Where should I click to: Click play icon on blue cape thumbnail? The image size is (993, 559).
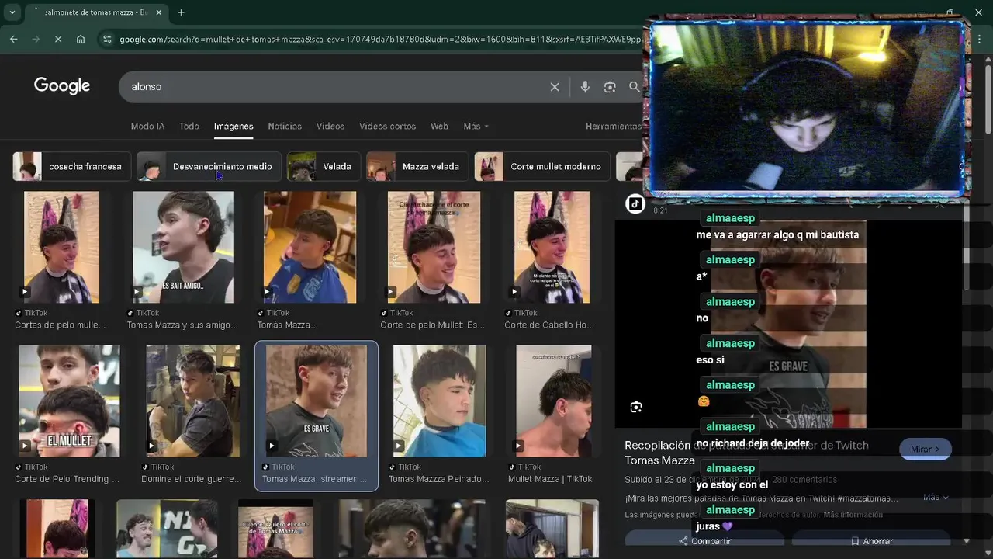(400, 446)
